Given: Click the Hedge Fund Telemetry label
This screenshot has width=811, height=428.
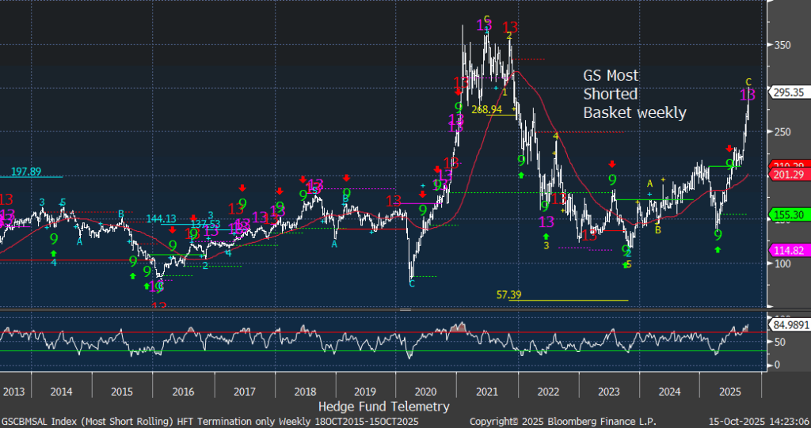Looking at the screenshot, I should (x=383, y=406).
